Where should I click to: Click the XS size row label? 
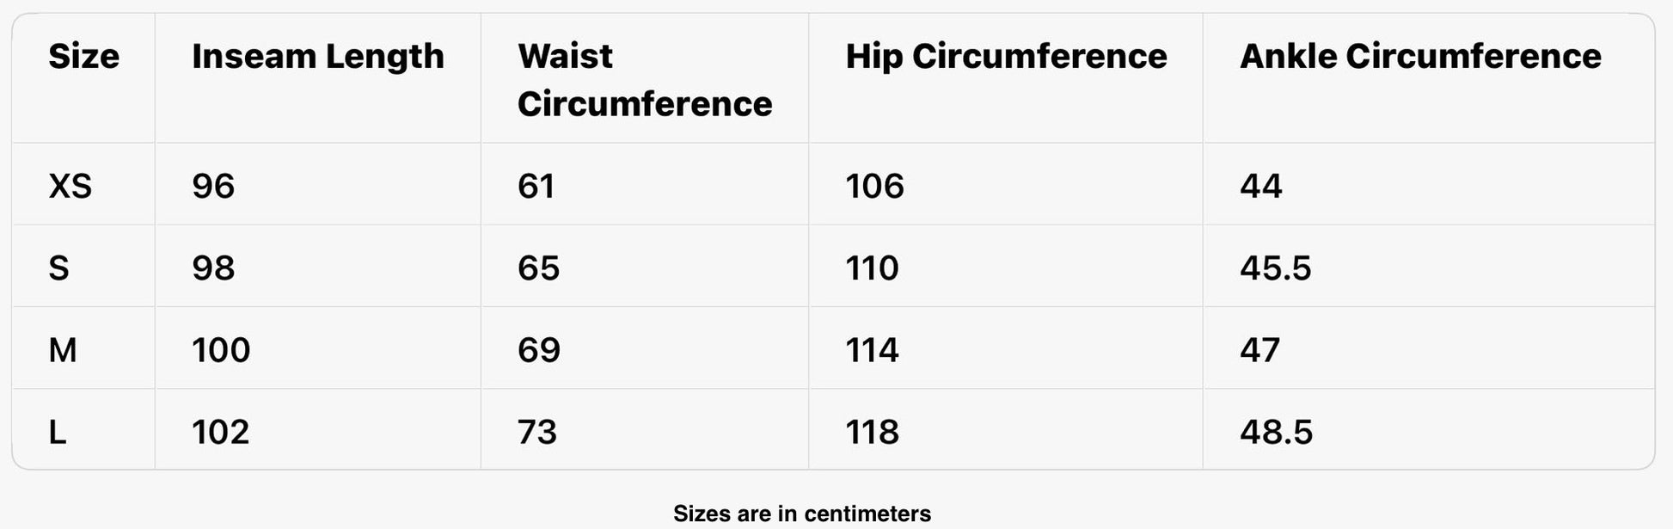coord(70,186)
